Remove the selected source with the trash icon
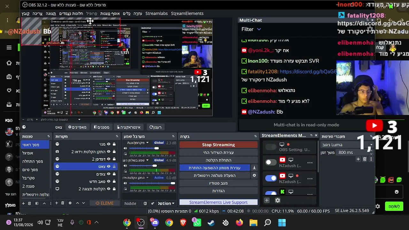This screenshot has width=409, height=230. [63, 203]
